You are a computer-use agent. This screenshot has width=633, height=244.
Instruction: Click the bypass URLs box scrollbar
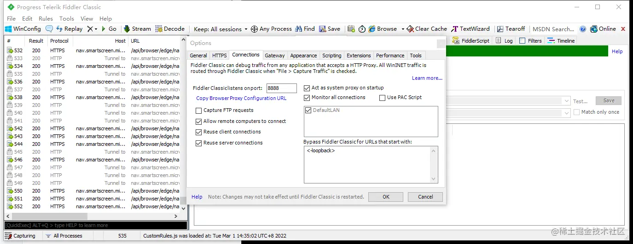433,165
